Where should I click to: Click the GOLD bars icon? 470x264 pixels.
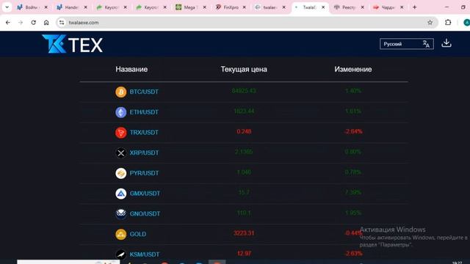[x=120, y=235]
